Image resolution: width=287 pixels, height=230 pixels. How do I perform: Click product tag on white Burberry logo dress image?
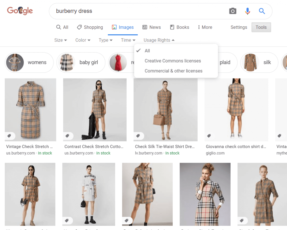pos(67,220)
